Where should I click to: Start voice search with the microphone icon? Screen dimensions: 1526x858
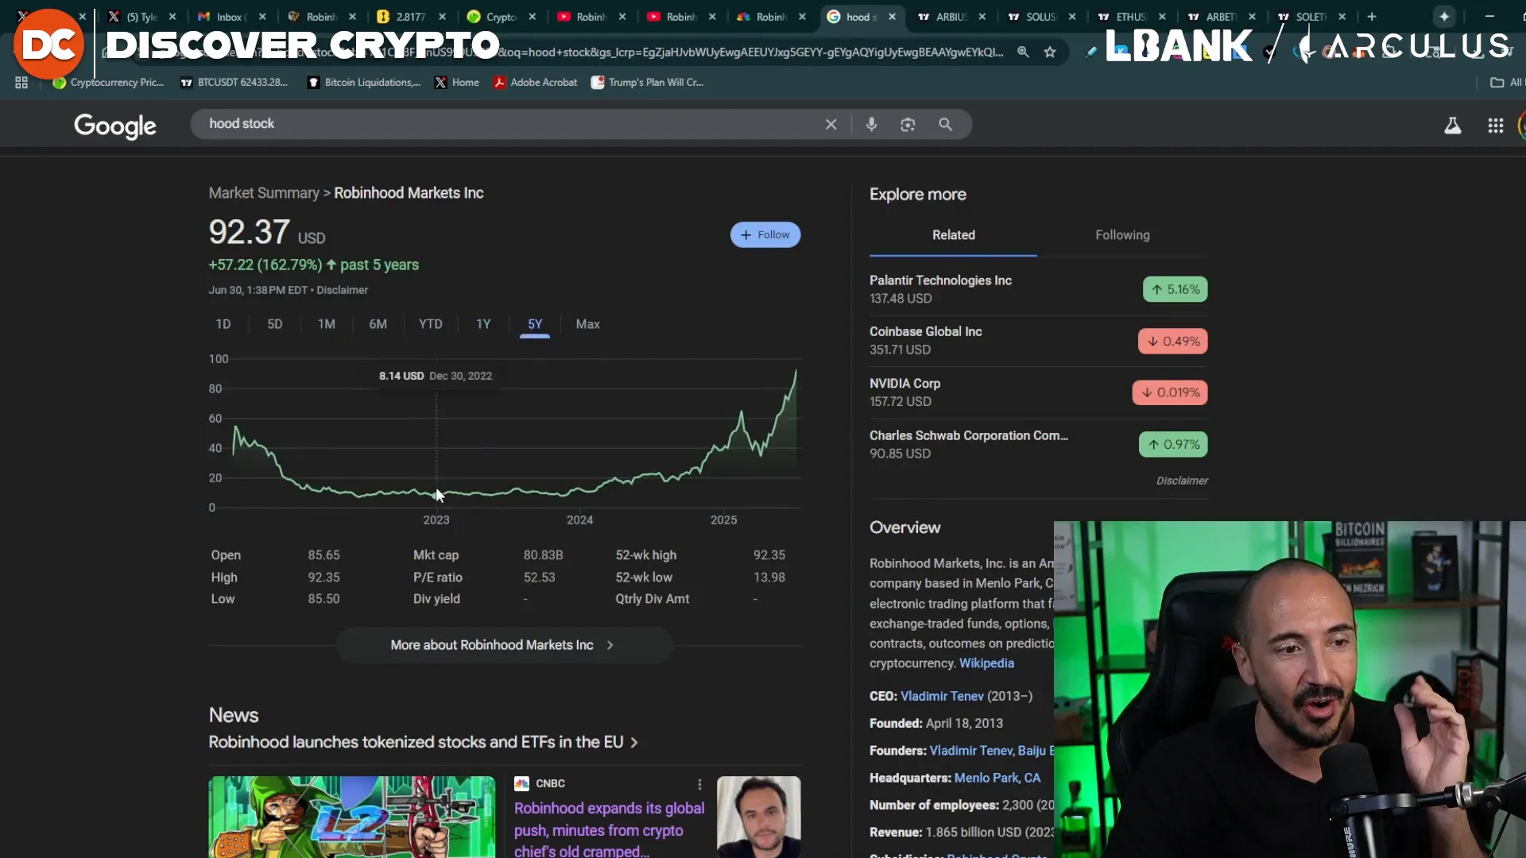(871, 125)
